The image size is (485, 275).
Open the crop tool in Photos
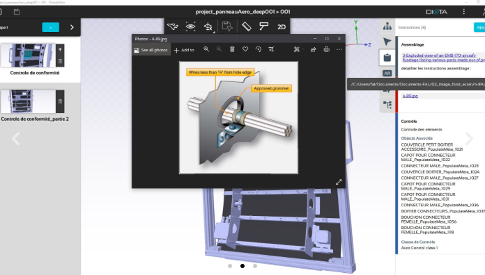tap(271, 49)
